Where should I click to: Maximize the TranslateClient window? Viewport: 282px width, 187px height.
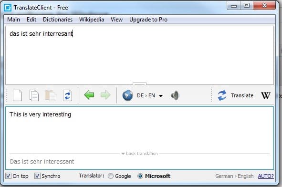247,5
